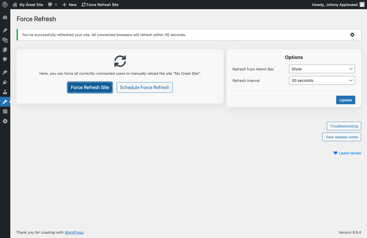This screenshot has width=367, height=238.
Task: Open Pages in the sidebar
Action: tap(5, 50)
